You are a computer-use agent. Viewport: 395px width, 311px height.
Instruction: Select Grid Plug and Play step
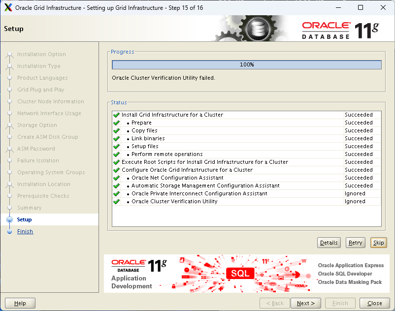[40, 90]
